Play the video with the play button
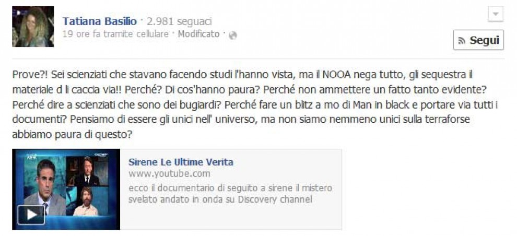 click(x=31, y=215)
